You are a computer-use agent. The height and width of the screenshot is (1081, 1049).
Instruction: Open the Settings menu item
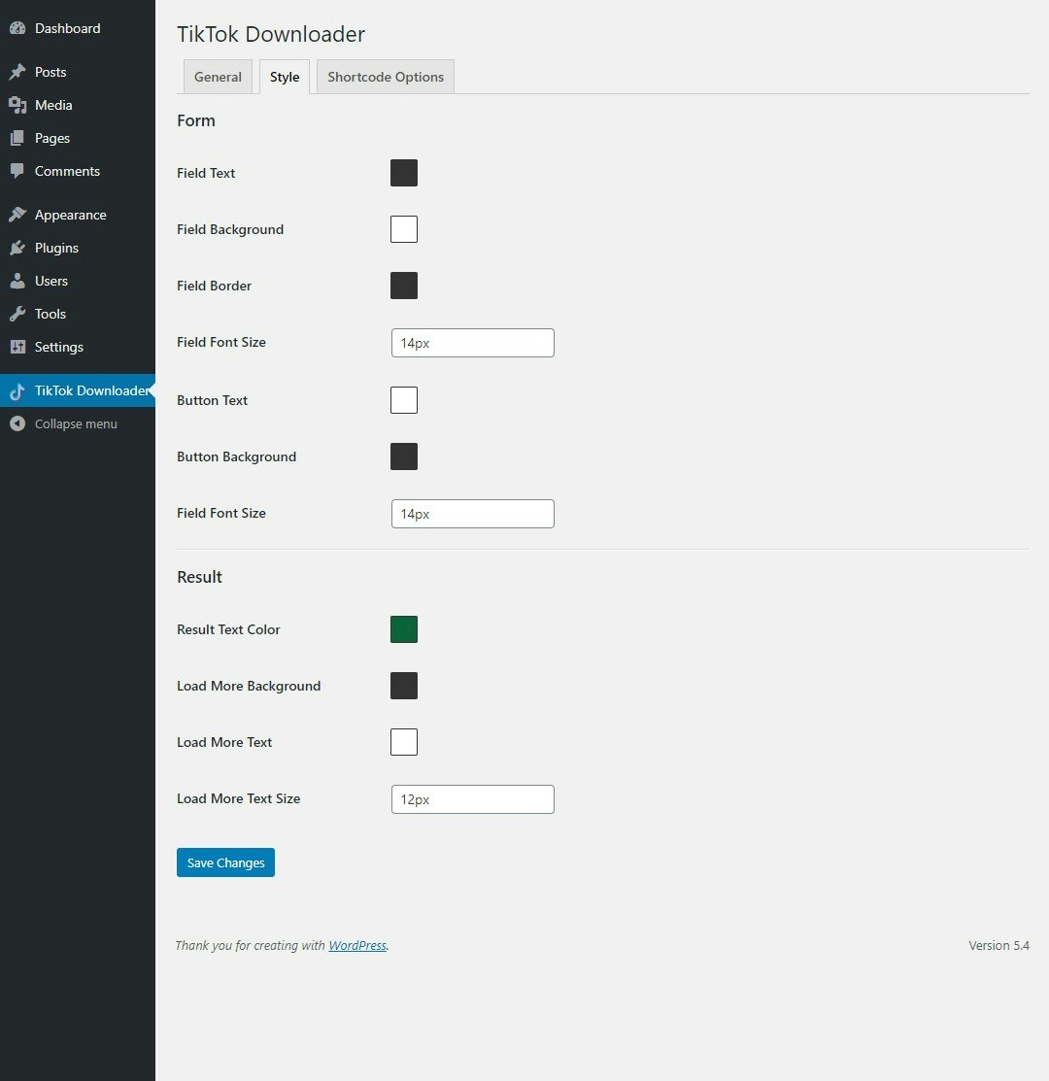tap(77, 347)
